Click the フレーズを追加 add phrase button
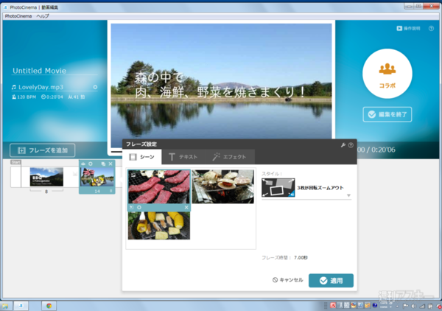 pyautogui.click(x=43, y=150)
